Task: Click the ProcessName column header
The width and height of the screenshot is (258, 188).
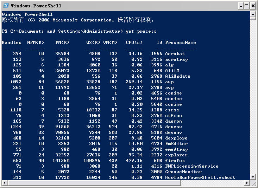Action: point(181,43)
